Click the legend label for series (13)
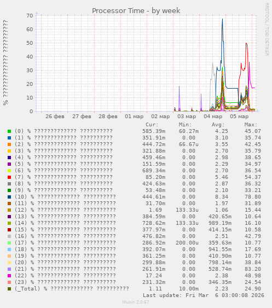 click(x=65, y=217)
